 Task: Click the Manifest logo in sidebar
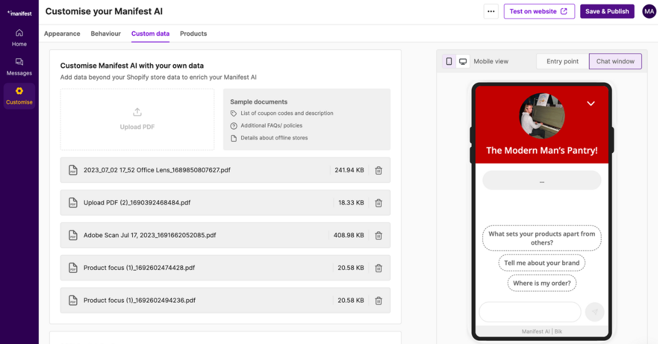click(19, 13)
